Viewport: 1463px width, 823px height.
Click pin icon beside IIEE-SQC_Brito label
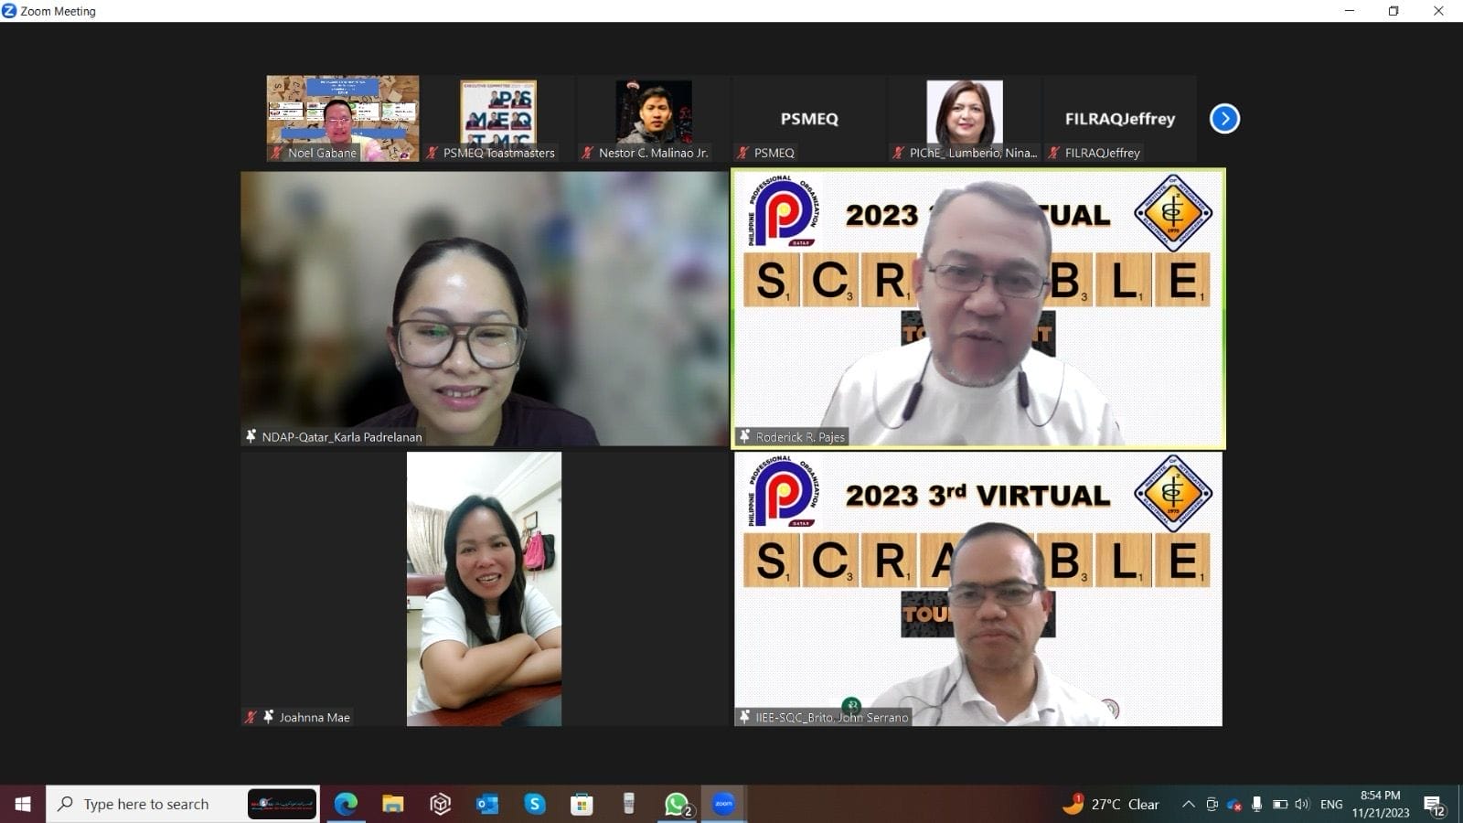[x=744, y=717]
